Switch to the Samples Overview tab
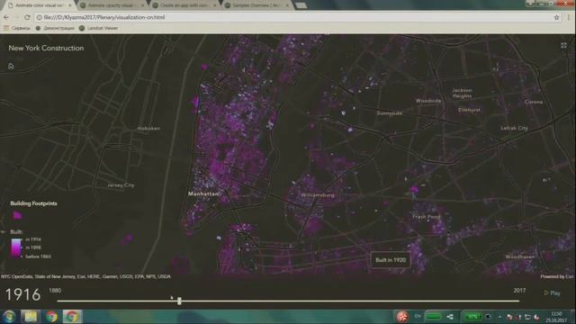 click(x=256, y=5)
